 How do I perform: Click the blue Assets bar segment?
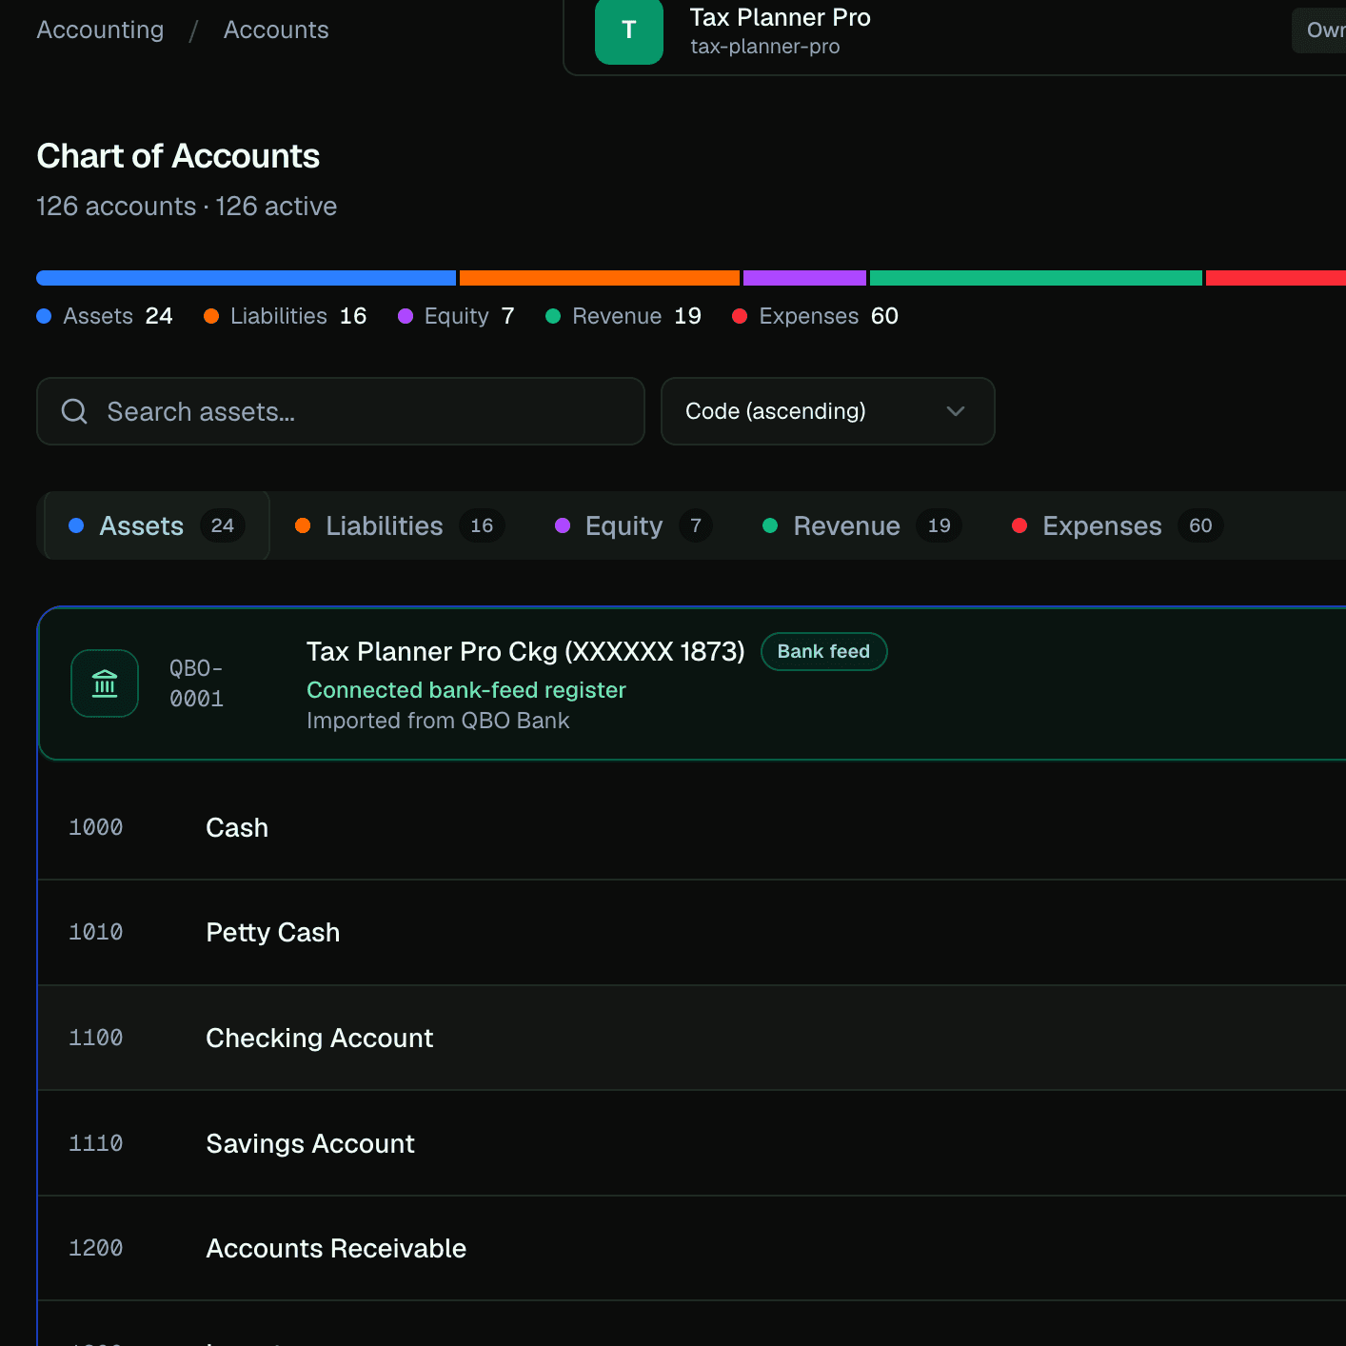click(247, 278)
